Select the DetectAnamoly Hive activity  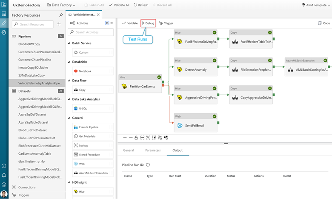click(196, 67)
